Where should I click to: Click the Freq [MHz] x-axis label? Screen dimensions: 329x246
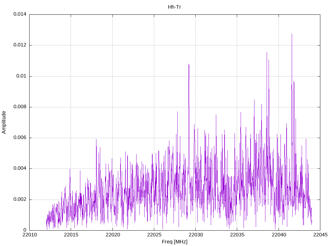tap(174, 242)
